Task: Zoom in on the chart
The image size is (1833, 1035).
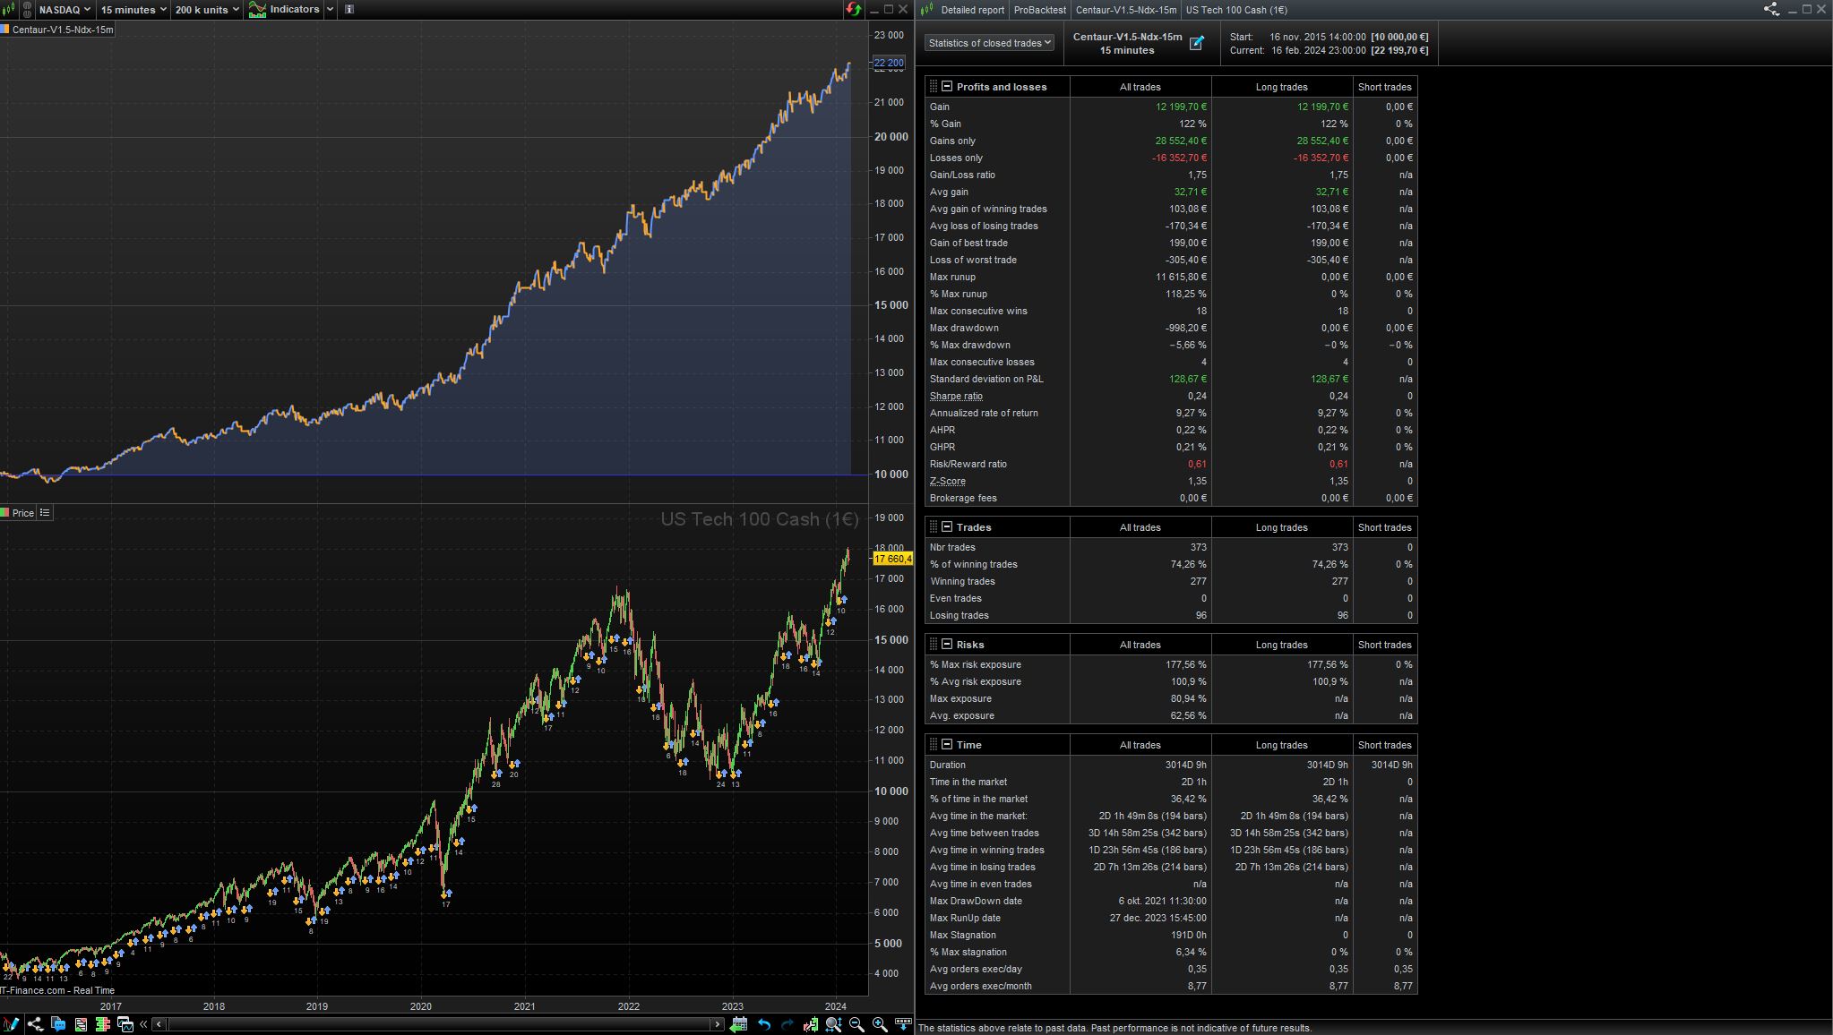Action: 880,1024
